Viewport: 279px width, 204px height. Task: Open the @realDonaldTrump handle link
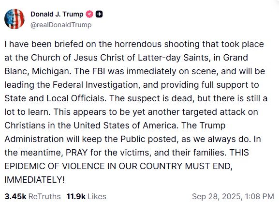[x=61, y=25]
